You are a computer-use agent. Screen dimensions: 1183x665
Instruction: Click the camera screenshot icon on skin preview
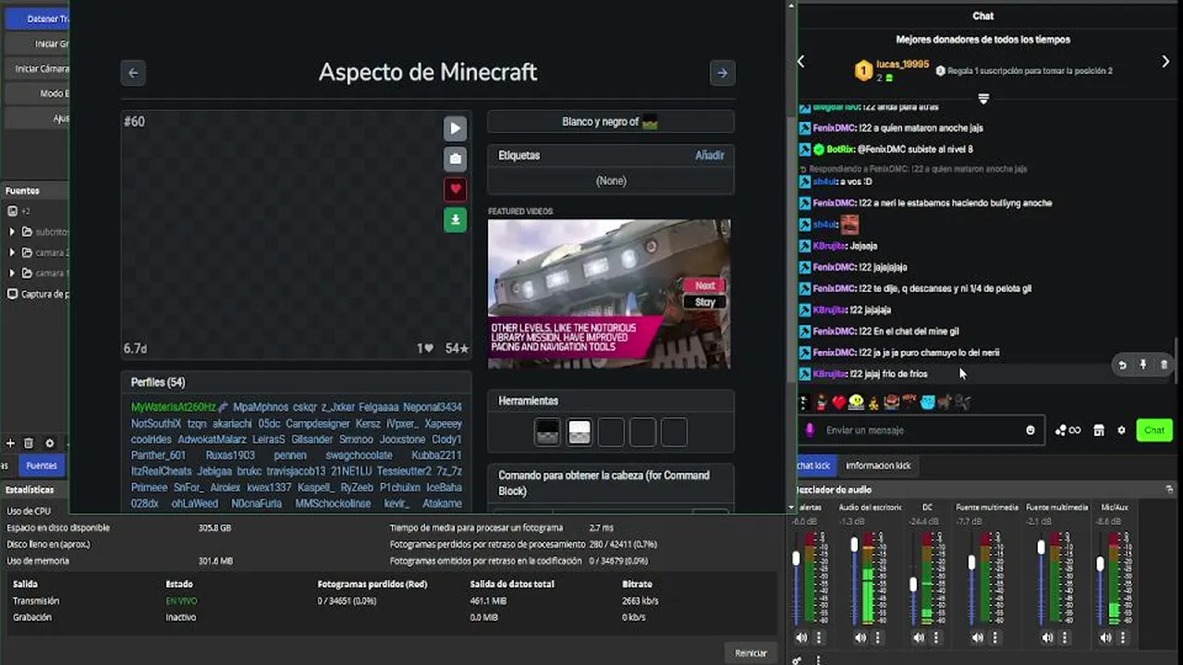[x=455, y=159]
